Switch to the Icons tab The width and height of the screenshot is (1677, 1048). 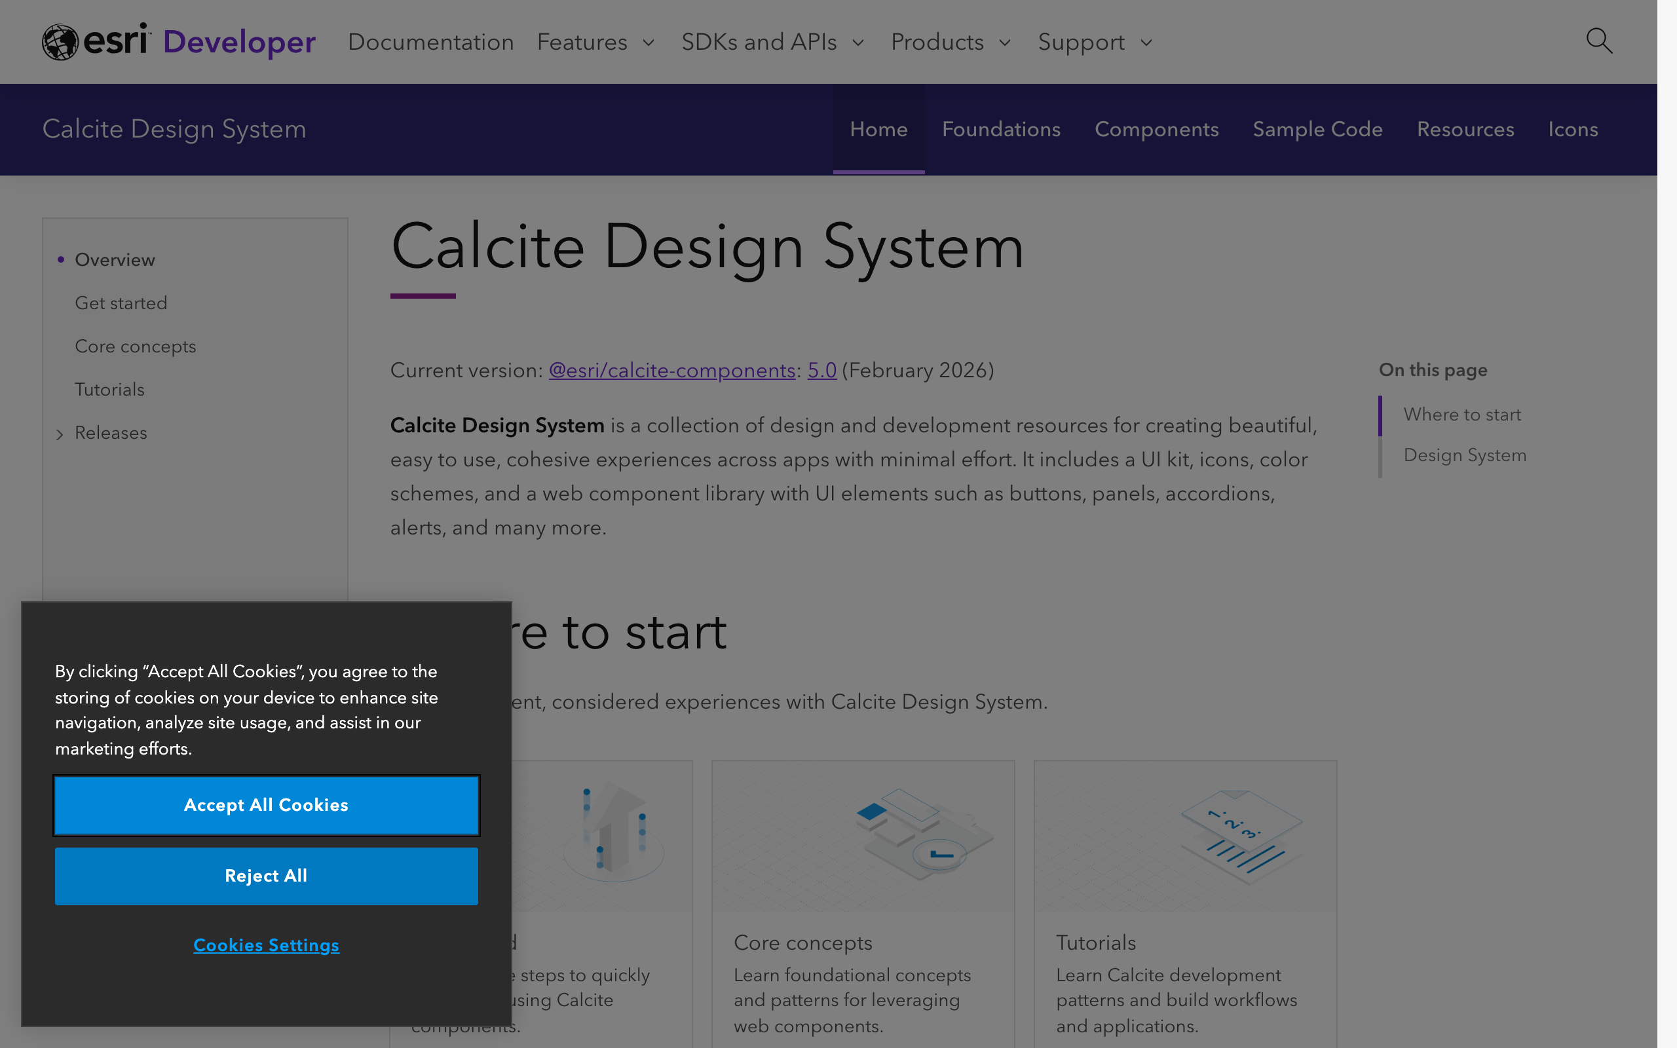tap(1573, 130)
